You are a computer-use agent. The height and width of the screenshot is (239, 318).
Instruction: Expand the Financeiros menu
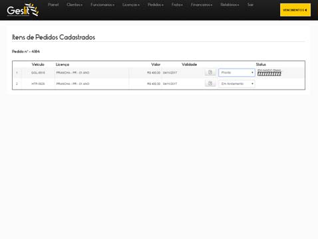[202, 5]
